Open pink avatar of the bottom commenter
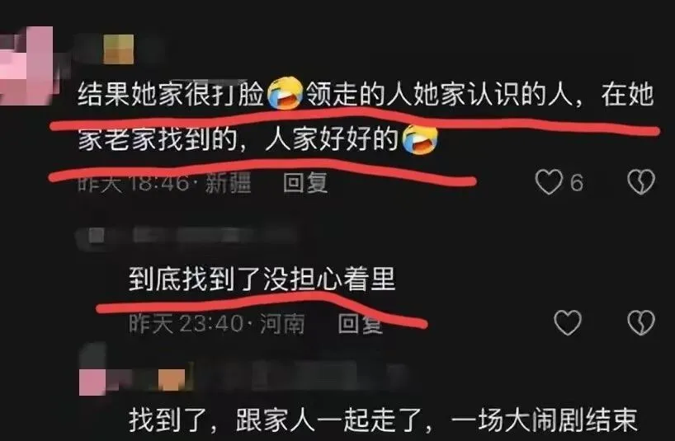Image resolution: width=675 pixels, height=441 pixels. pos(92,382)
